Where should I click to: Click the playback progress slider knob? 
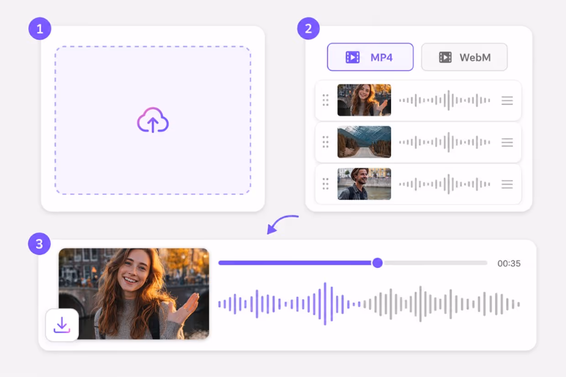[377, 263]
